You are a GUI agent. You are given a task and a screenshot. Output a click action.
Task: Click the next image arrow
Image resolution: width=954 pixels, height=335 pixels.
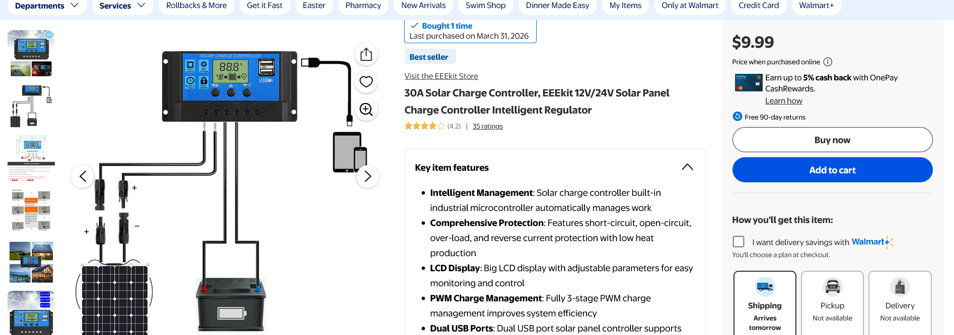(x=368, y=176)
